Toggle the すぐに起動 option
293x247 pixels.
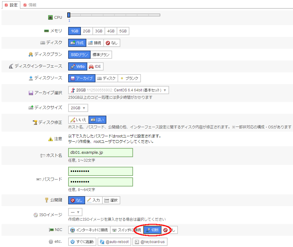tap(82, 242)
